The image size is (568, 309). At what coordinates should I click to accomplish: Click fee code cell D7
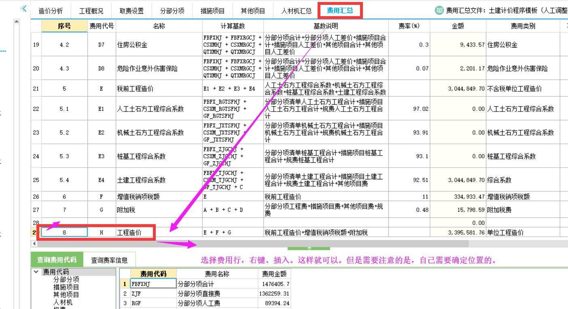[102, 45]
